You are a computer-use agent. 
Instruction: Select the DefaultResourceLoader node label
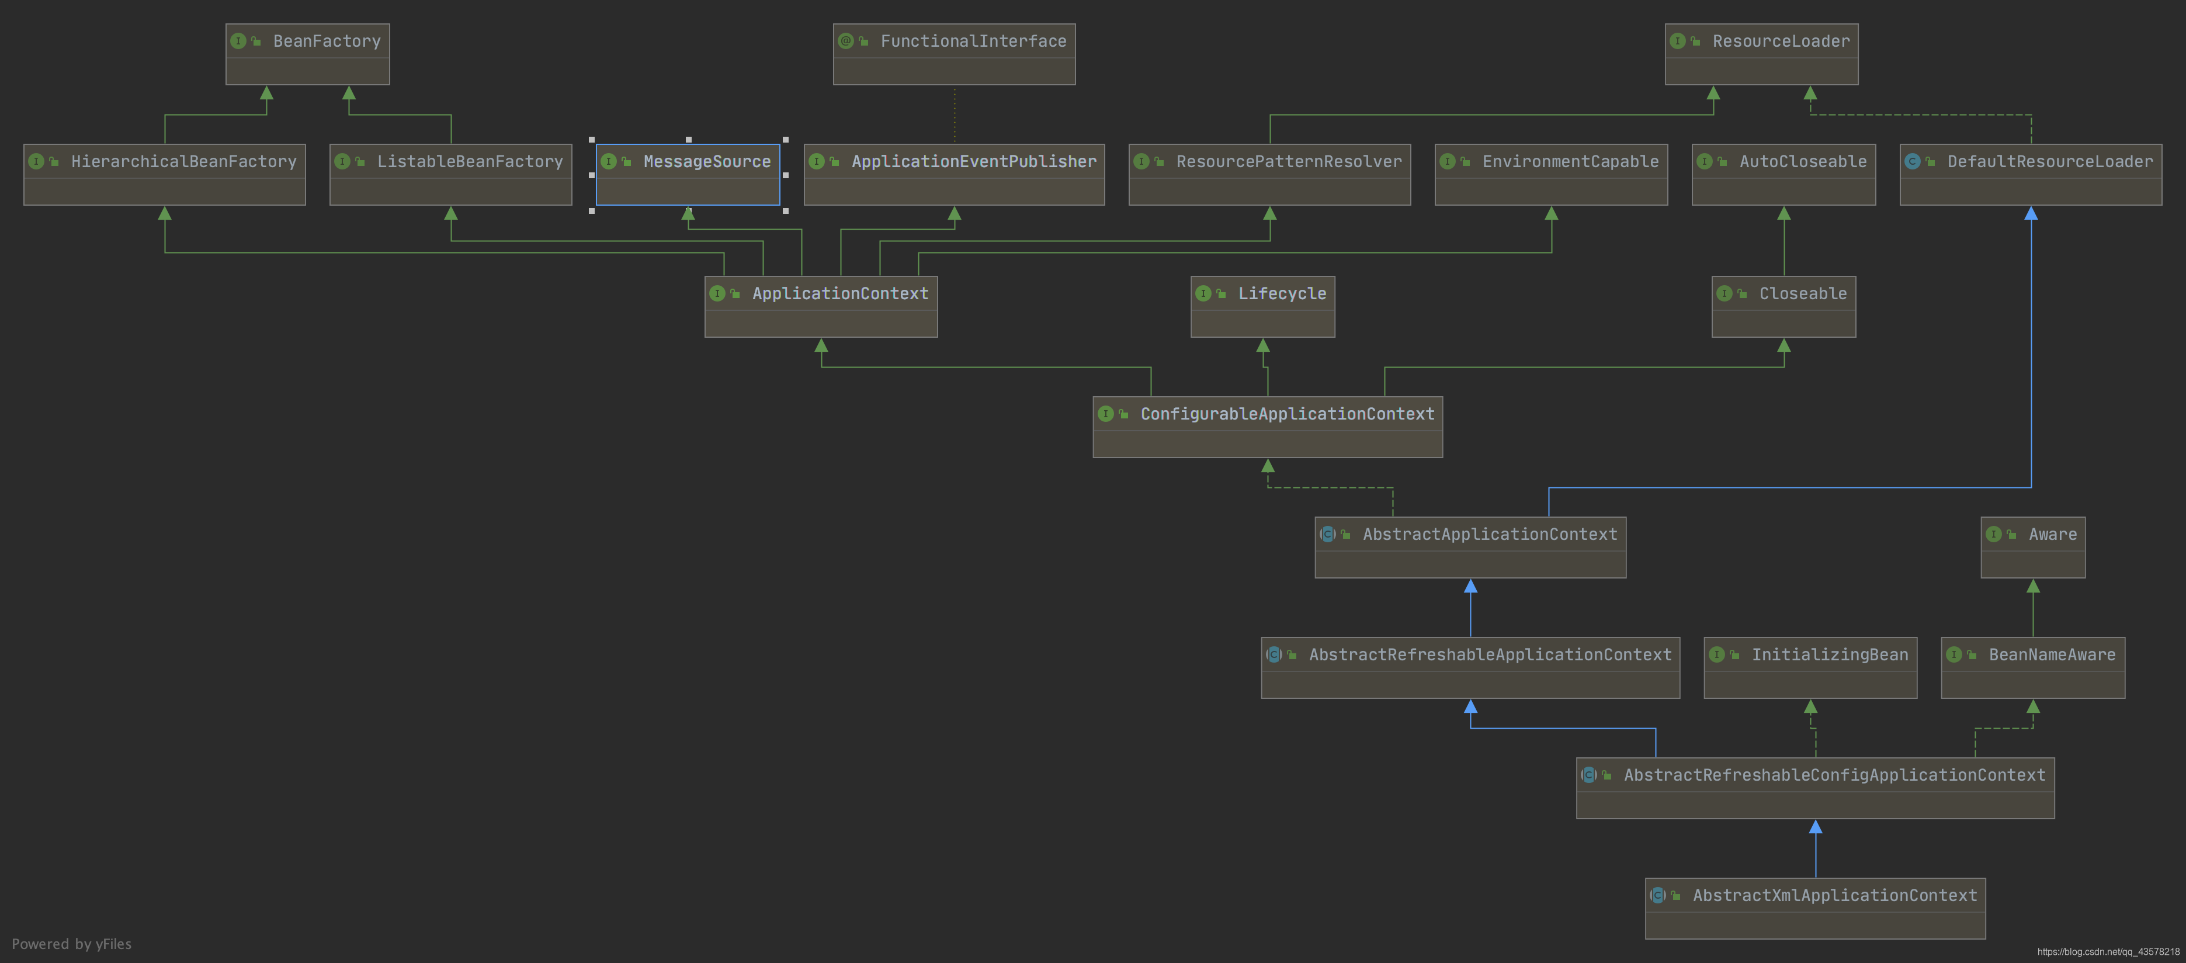point(2050,161)
